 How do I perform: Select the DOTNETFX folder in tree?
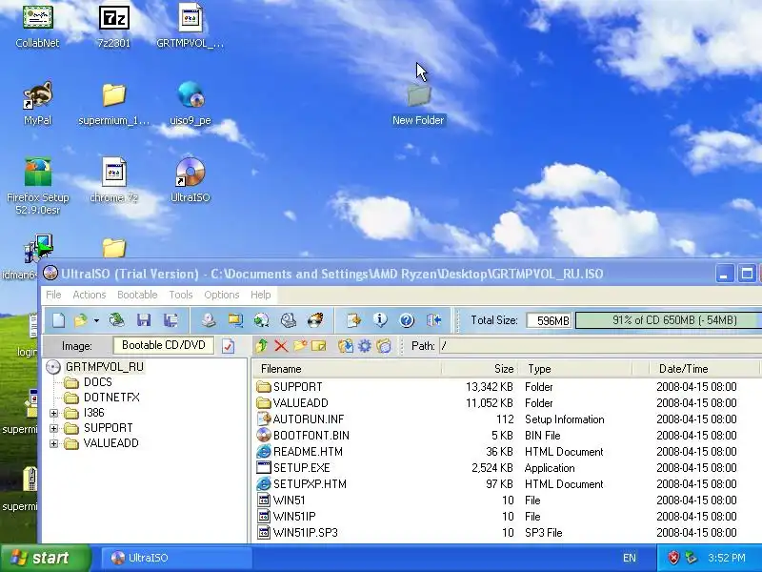(111, 398)
